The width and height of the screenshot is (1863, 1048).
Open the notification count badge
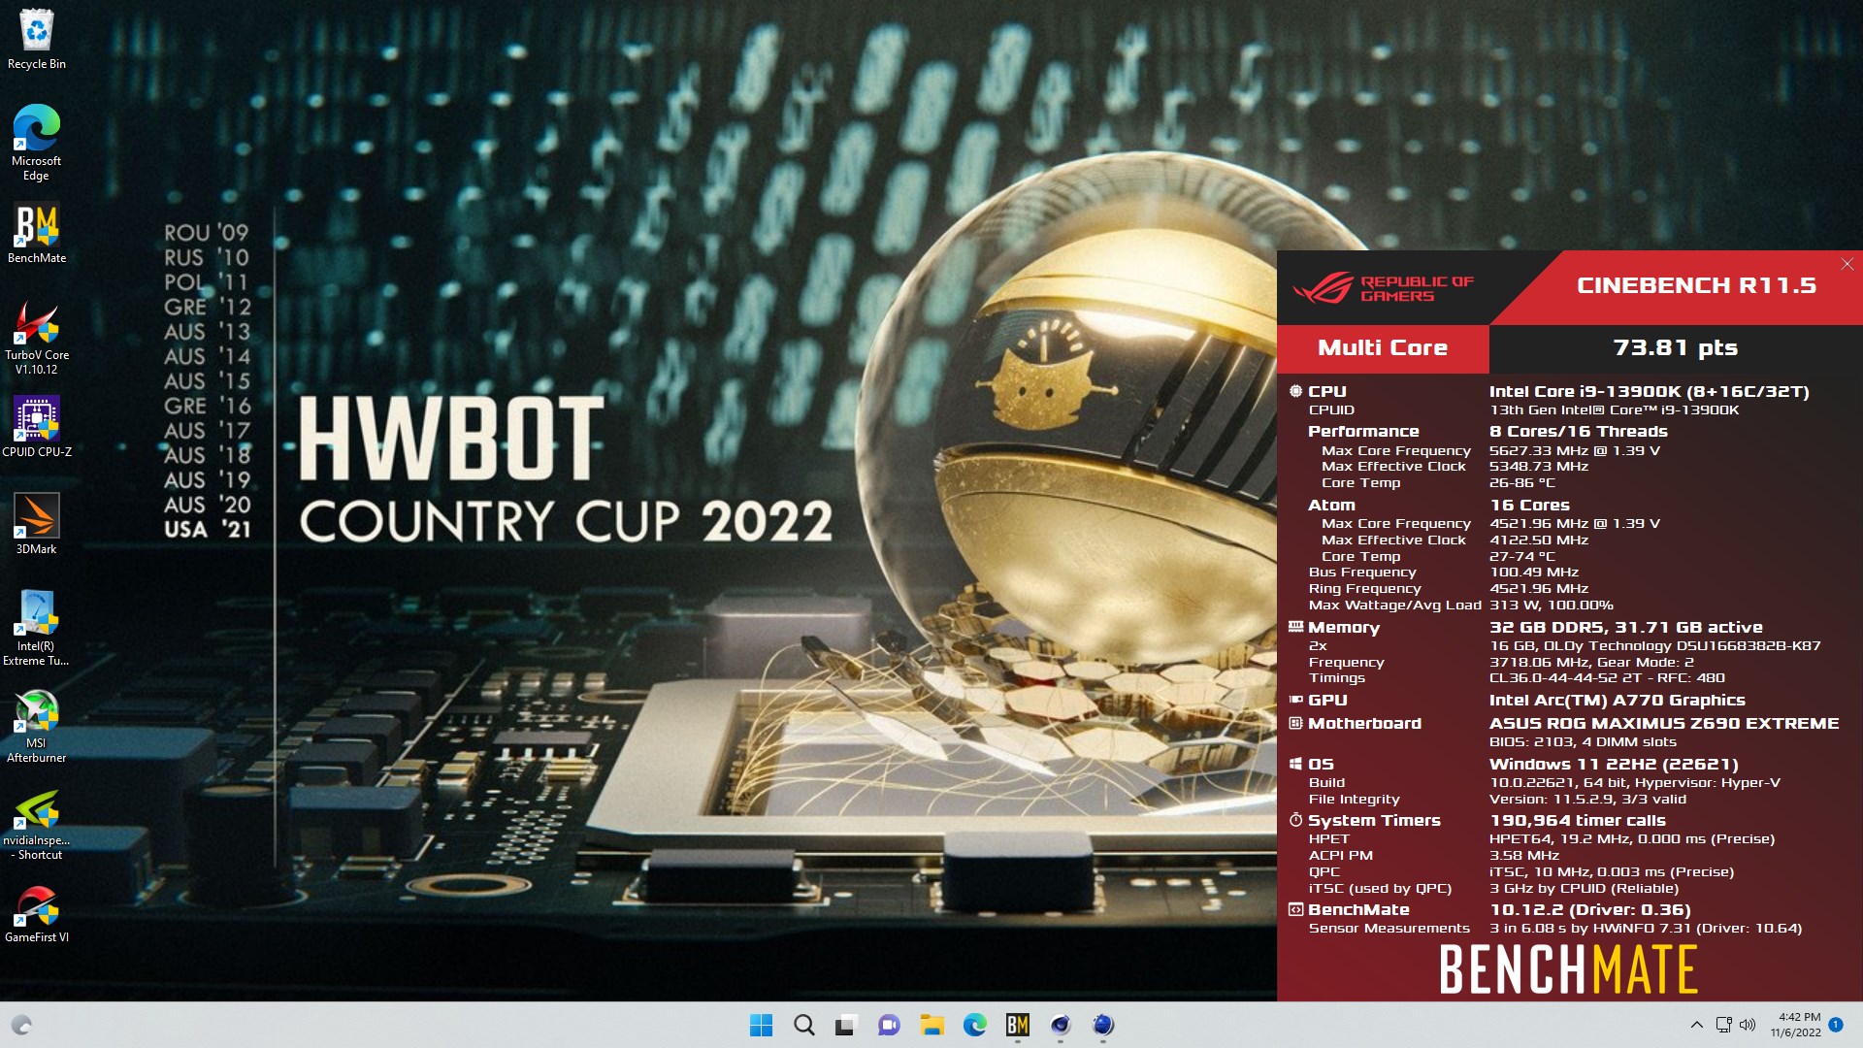(x=1836, y=1025)
